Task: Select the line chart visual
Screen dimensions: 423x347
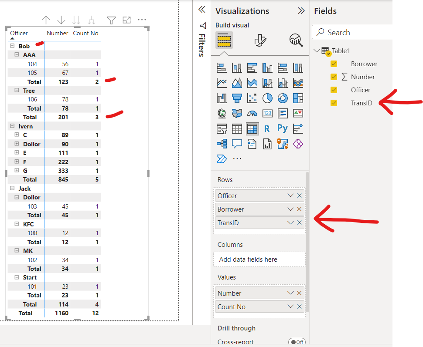Action: (222, 83)
